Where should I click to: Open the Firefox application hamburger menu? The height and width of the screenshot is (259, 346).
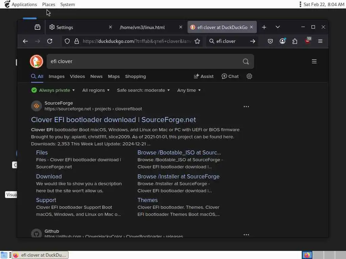pyautogui.click(x=320, y=41)
